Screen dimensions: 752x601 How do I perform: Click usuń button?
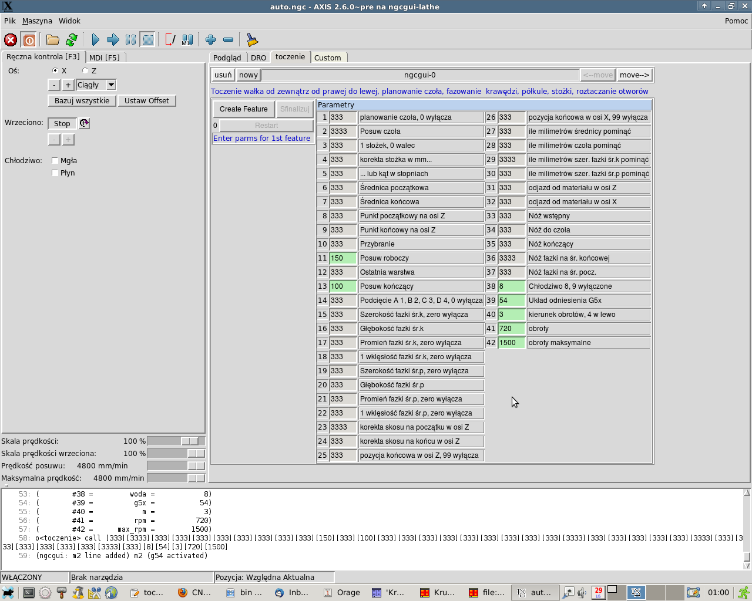223,75
